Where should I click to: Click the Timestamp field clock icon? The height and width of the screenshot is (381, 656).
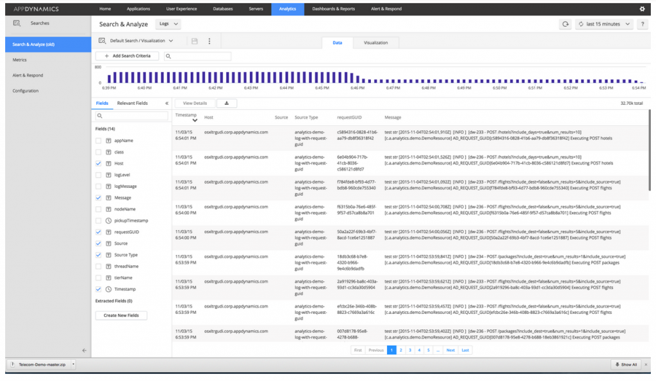pos(108,289)
